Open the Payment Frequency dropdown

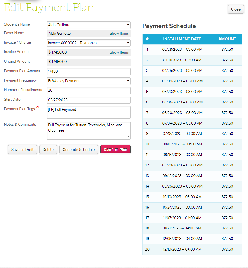click(88, 81)
